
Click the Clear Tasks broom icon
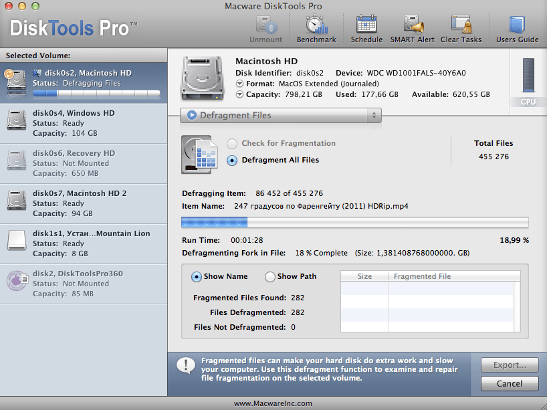point(461,24)
